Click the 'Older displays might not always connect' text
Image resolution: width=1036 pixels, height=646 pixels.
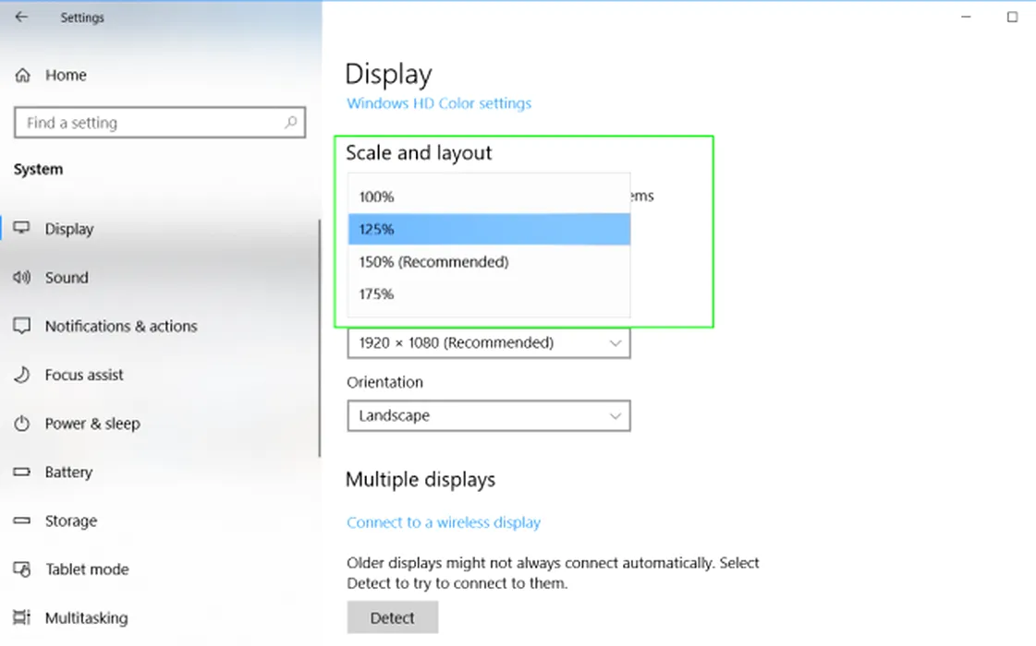coord(553,573)
